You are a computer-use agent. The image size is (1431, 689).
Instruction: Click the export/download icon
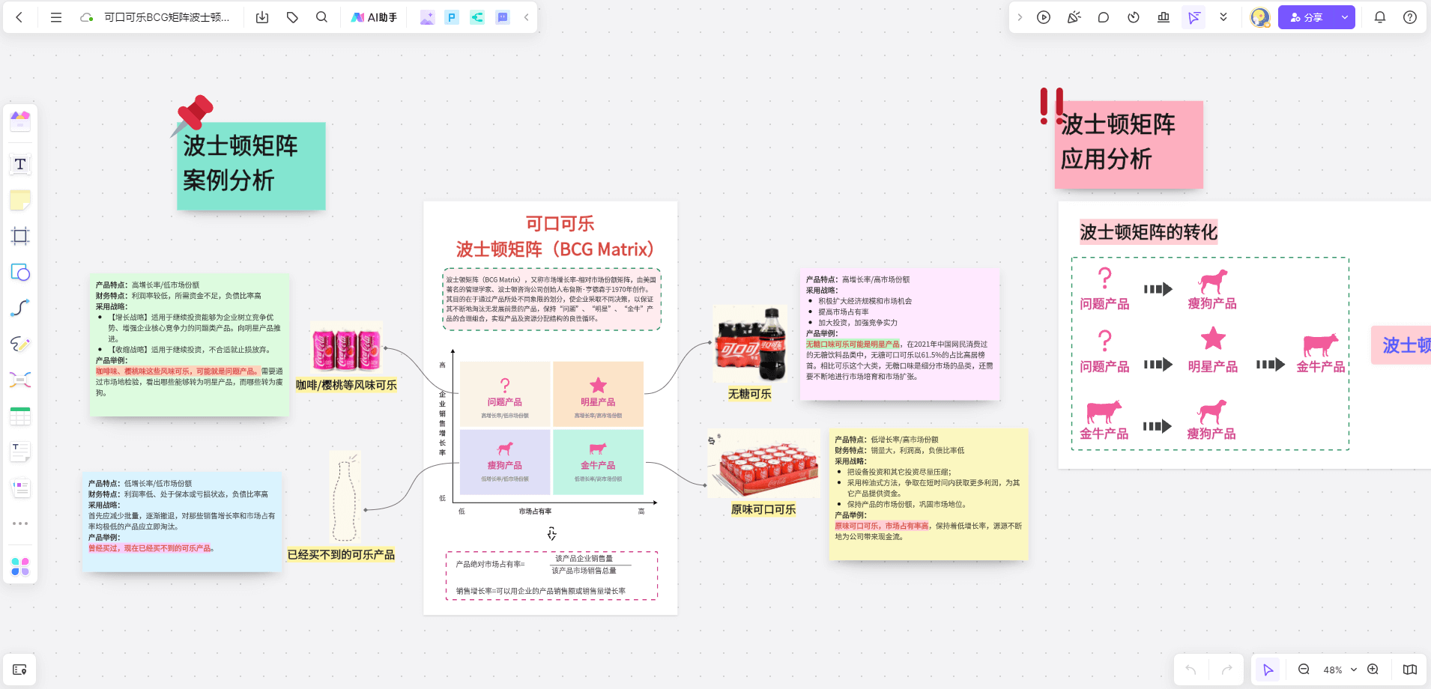(262, 17)
